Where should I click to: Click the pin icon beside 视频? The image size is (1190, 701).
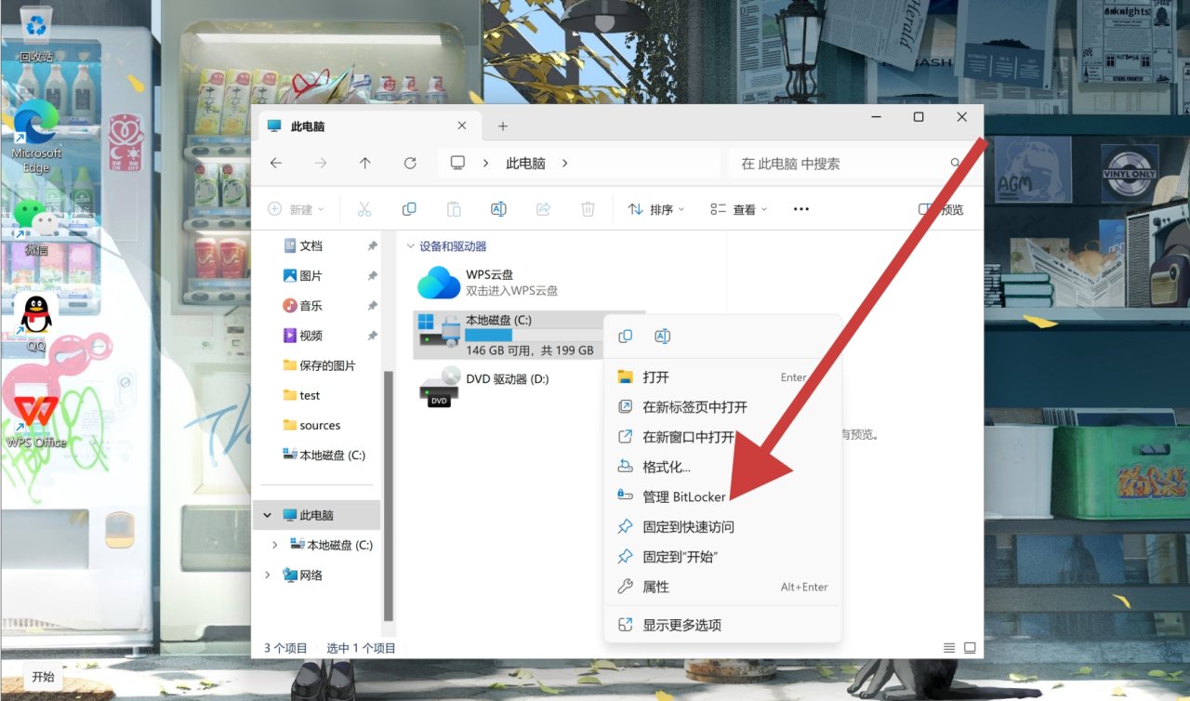click(372, 336)
